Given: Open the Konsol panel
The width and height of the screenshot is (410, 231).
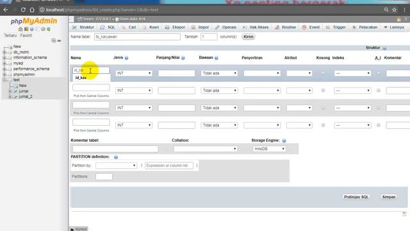Looking at the screenshot, I should 78,229.
